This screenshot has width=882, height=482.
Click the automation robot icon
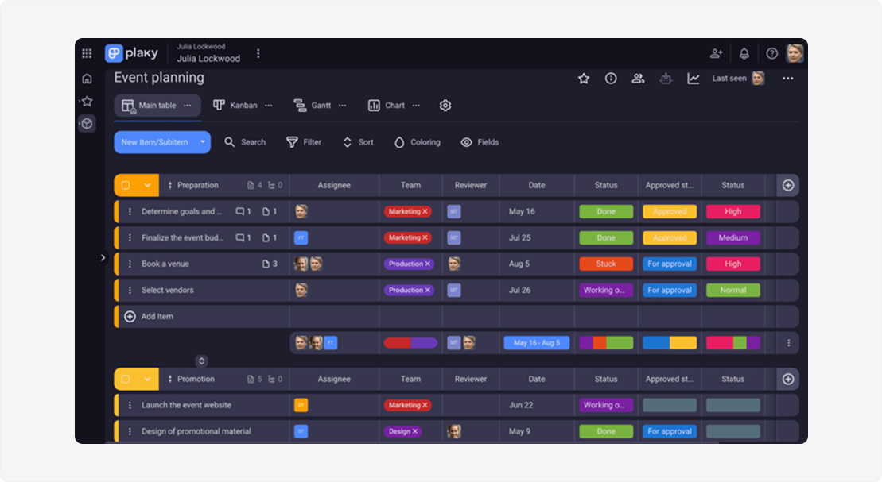666,79
